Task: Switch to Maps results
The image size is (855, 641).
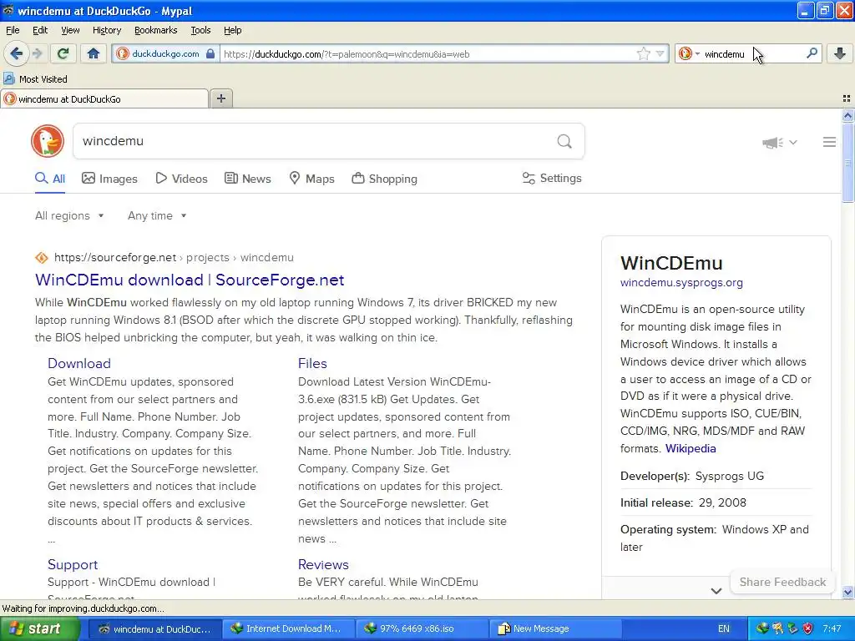Action: [312, 179]
